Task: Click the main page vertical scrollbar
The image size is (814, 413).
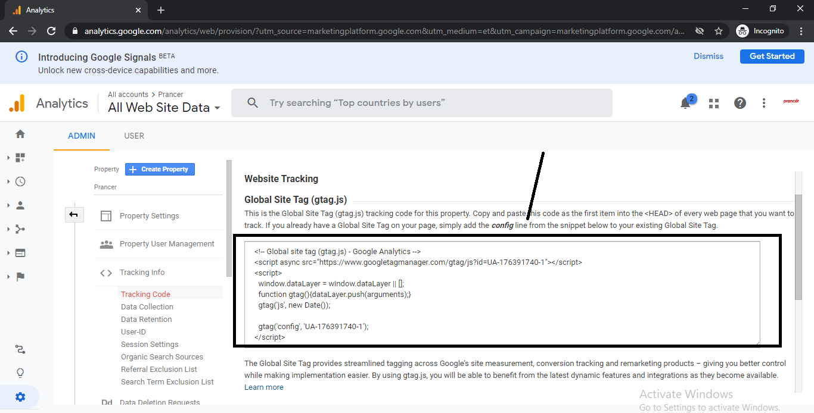Action: click(x=799, y=247)
